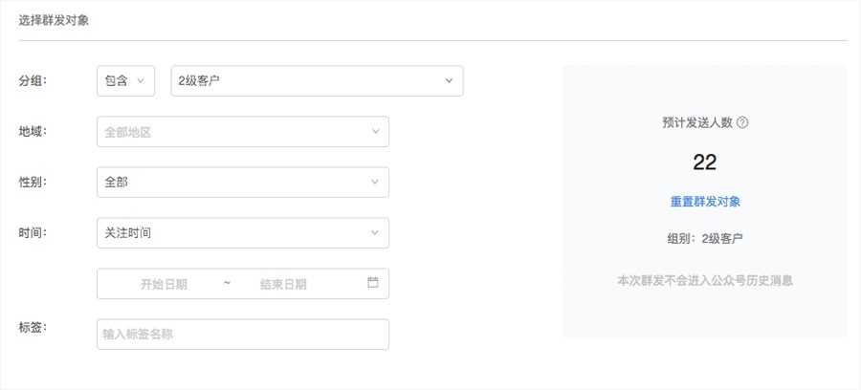This screenshot has height=390, width=861.
Task: Click the arrow icon of 2级客户 dropdown
Action: coord(449,81)
